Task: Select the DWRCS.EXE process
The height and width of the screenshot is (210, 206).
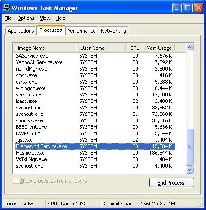Action: 95,133
